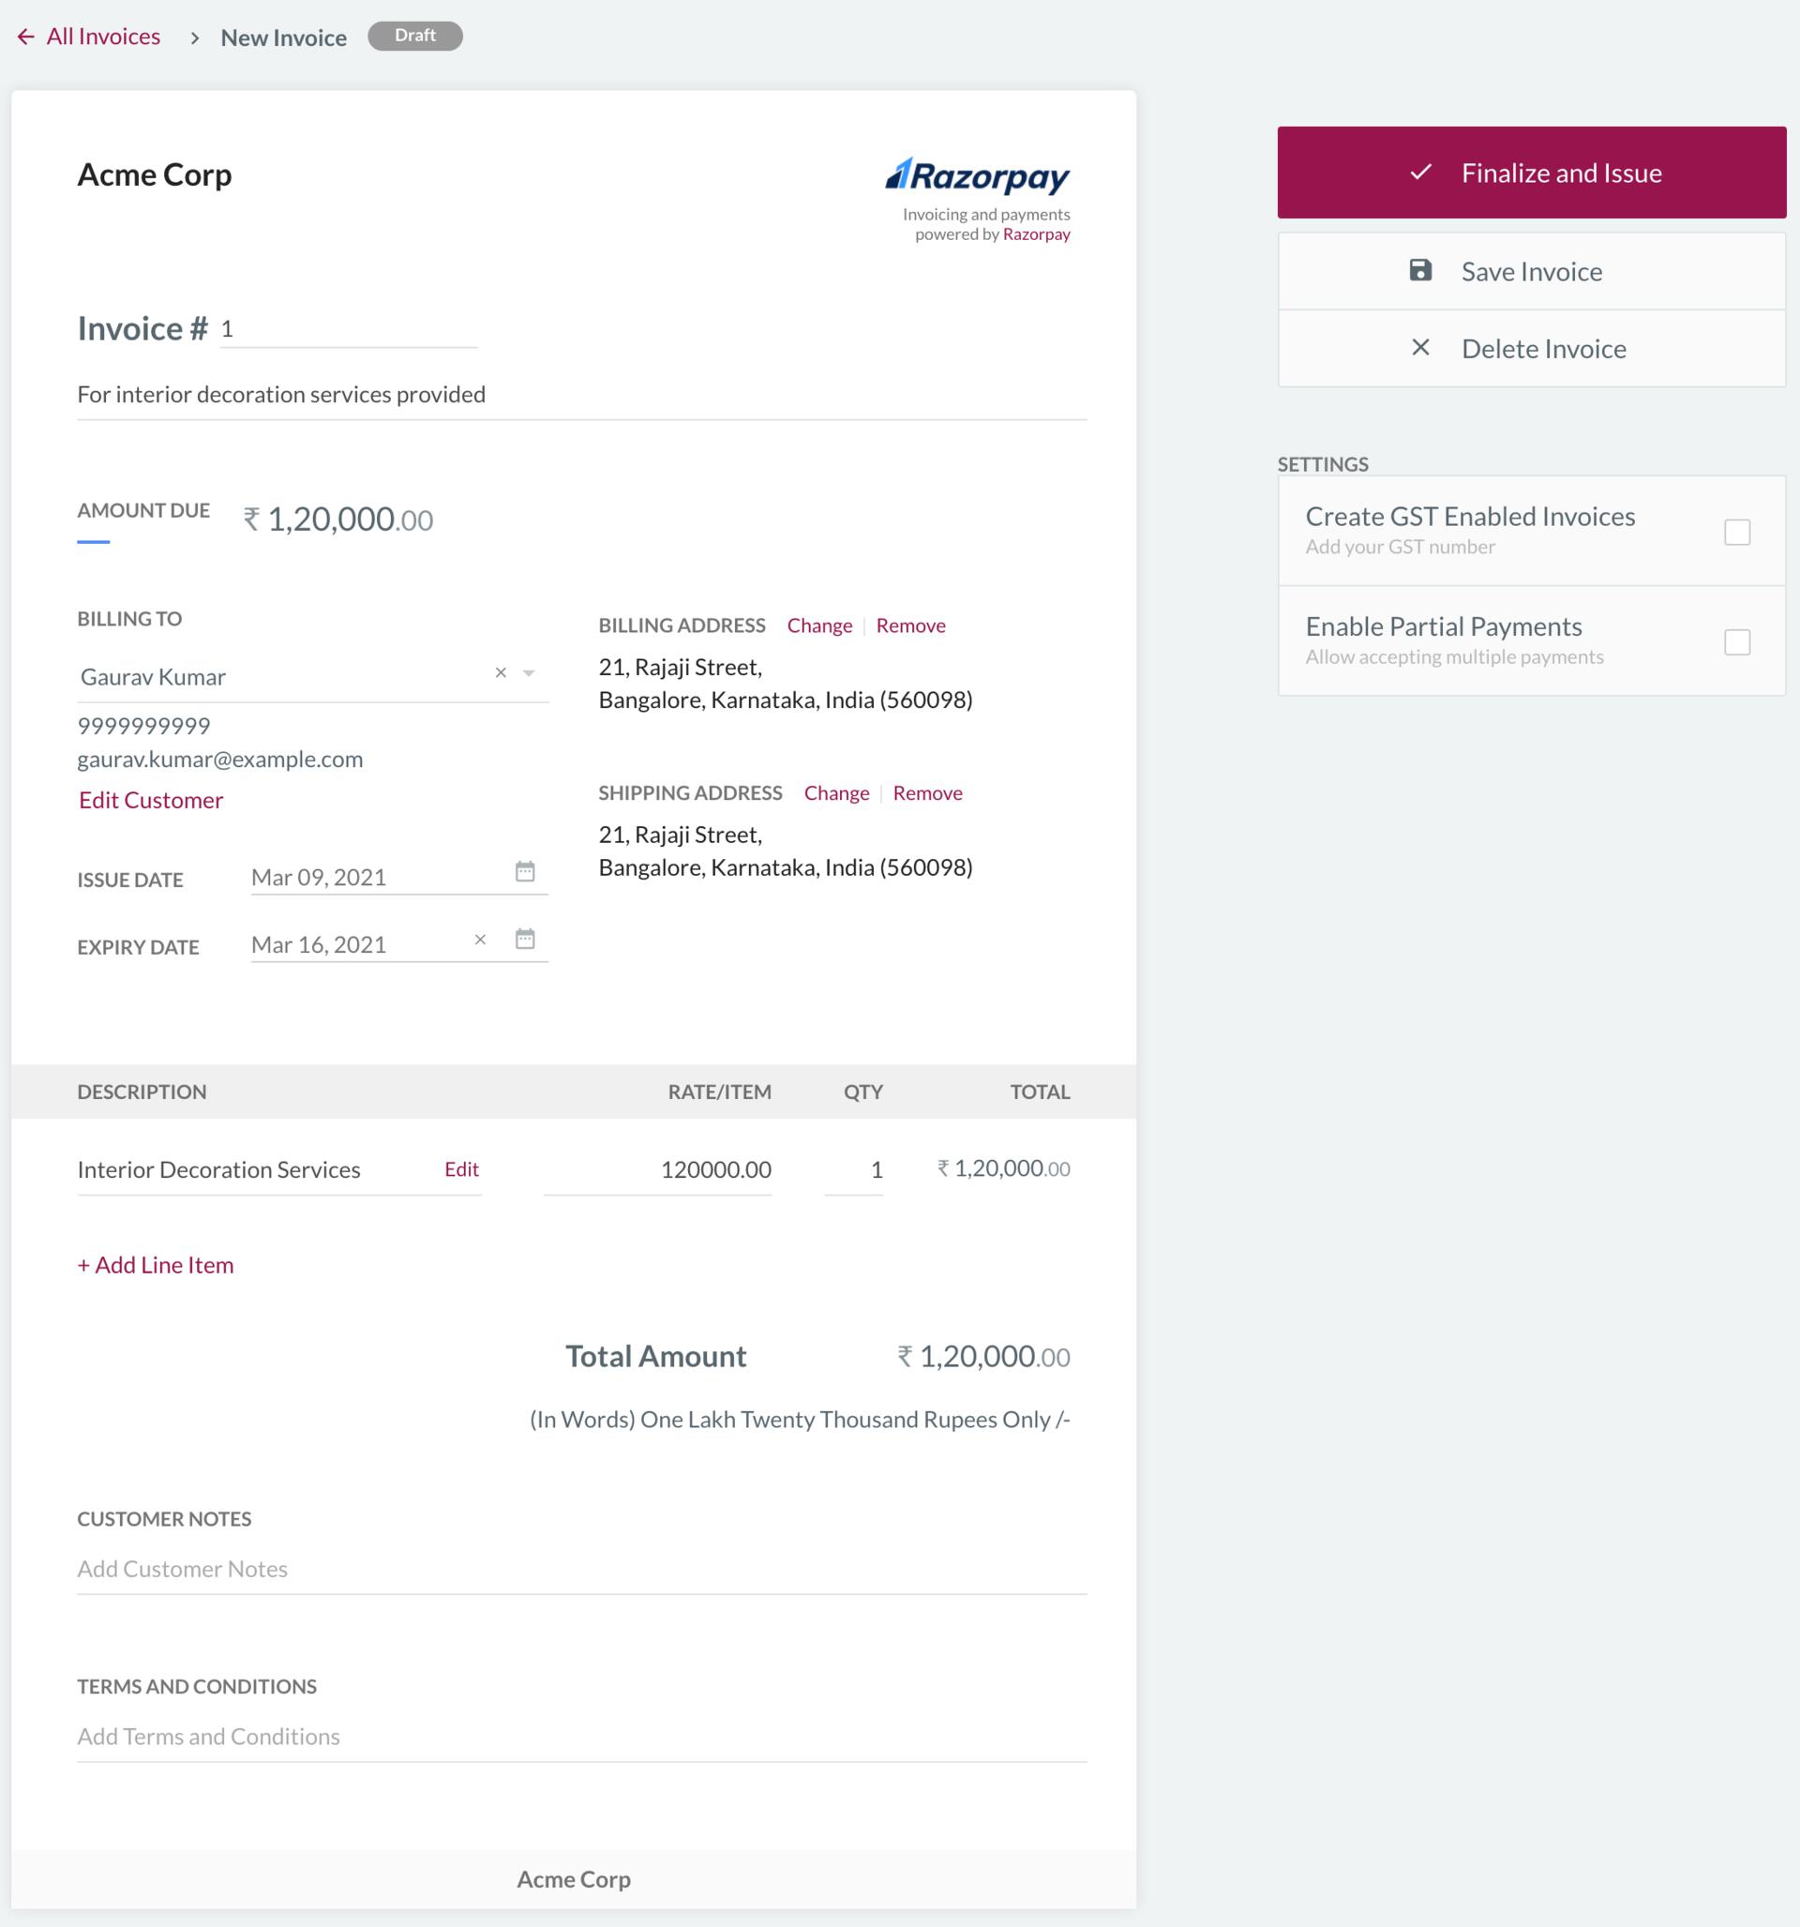Open Razorpay link under the logo
1800x1927 pixels.
click(1036, 233)
